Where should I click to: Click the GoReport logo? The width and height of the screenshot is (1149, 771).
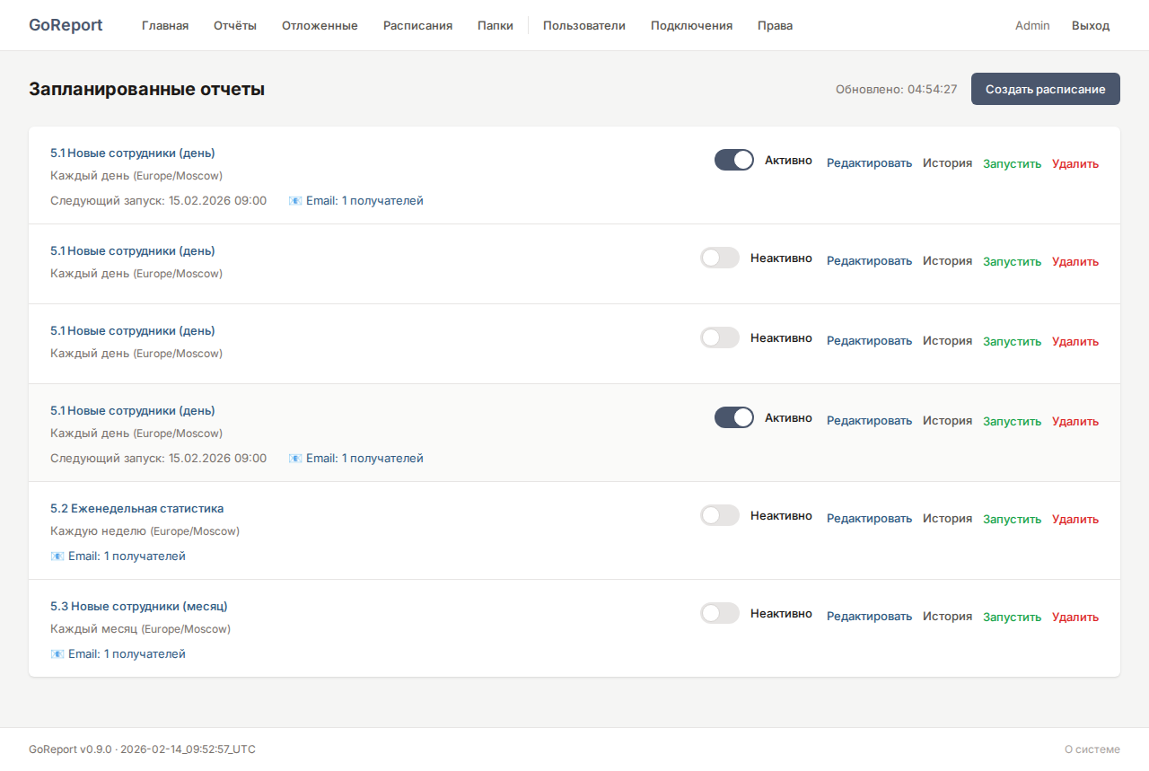coord(66,25)
